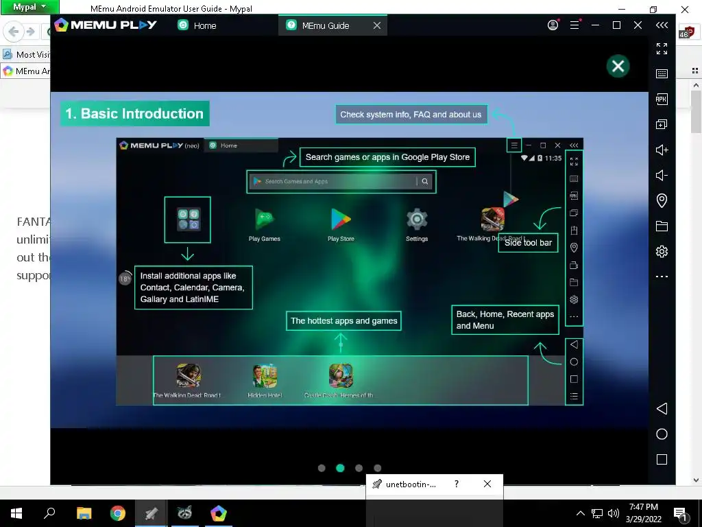Open Mypal menu button in browser
702x527 pixels.
coord(29,7)
